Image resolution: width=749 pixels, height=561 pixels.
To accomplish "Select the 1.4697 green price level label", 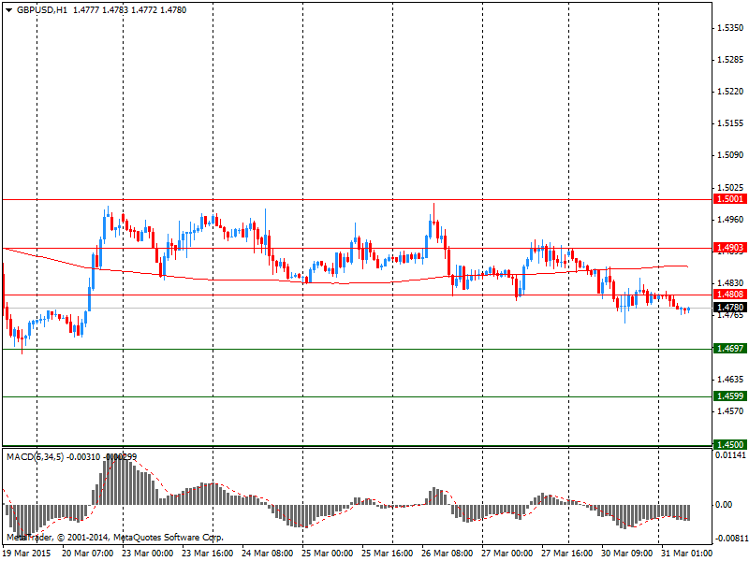I will (x=730, y=348).
